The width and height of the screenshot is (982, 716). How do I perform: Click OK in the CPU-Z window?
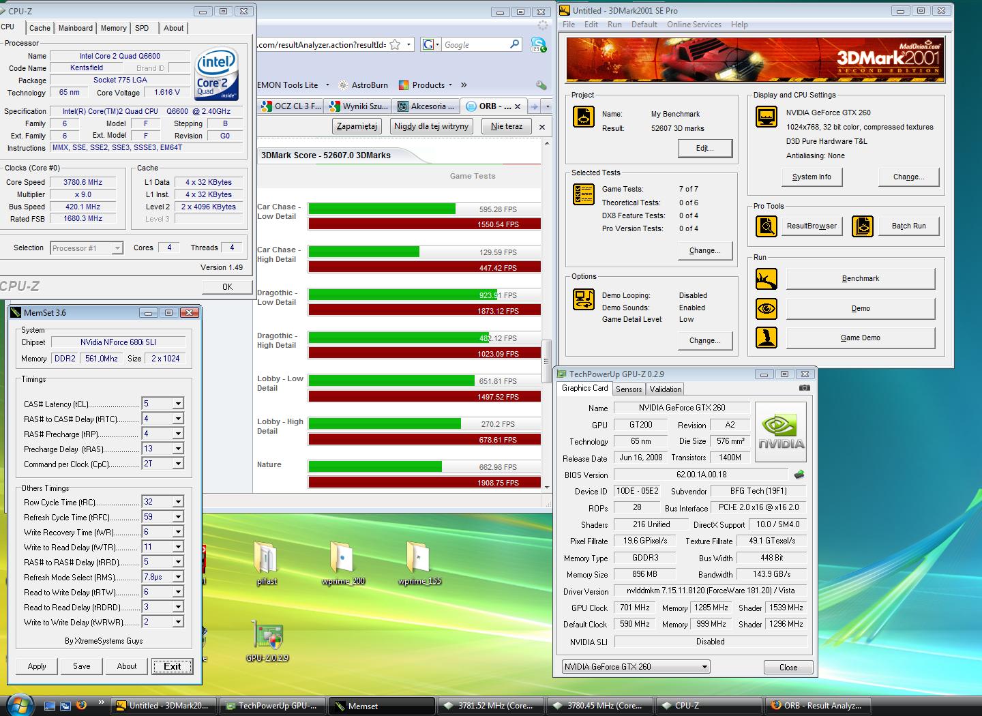(x=227, y=287)
